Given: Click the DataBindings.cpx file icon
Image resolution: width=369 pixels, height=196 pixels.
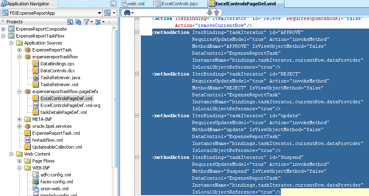Looking at the screenshot, I should pos(36,64).
